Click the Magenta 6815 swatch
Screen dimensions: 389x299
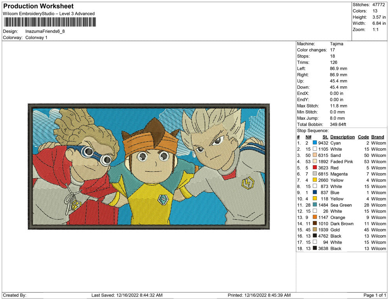coord(315,174)
